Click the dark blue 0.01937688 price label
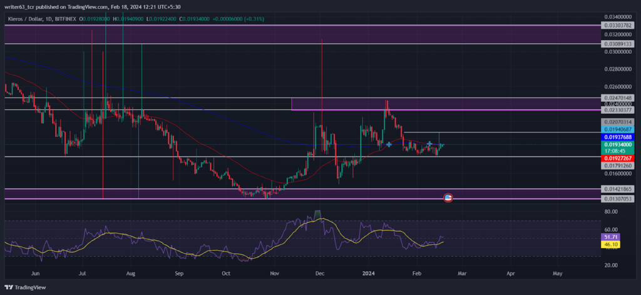This screenshot has width=641, height=295. click(x=617, y=137)
